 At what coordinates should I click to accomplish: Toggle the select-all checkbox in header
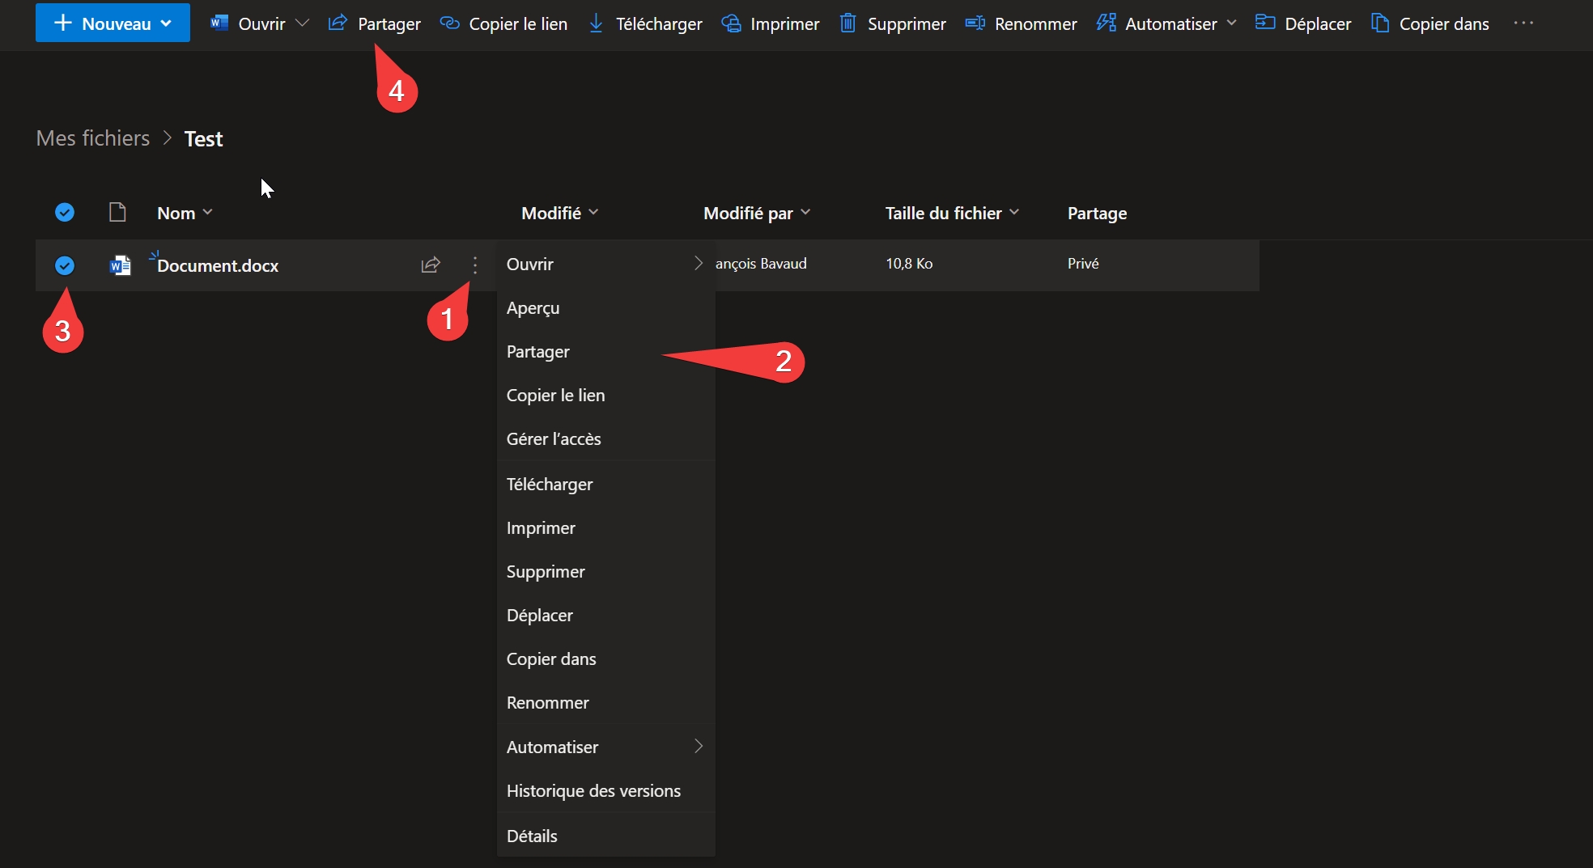point(65,213)
